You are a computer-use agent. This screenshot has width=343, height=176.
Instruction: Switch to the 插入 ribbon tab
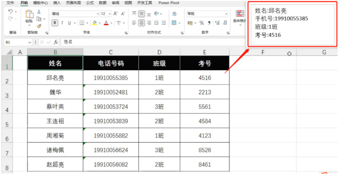57,3
